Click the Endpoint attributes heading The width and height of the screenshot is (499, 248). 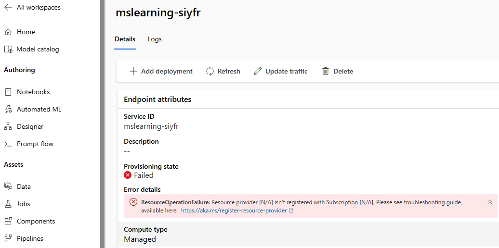[158, 99]
